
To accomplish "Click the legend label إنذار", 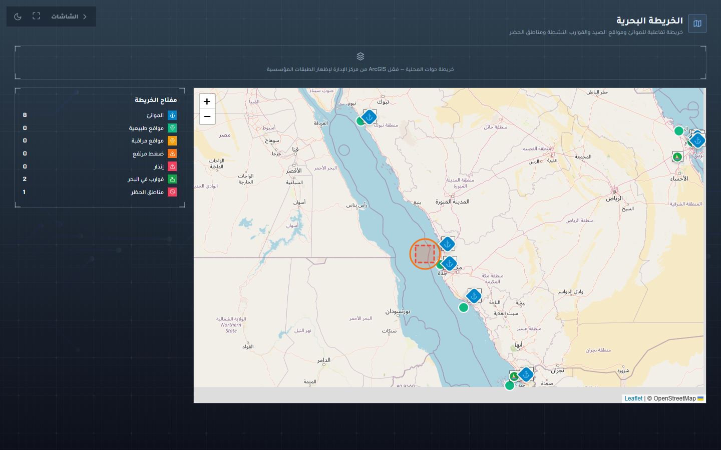I will point(159,166).
